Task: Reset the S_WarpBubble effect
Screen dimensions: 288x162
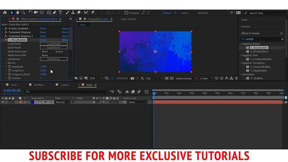Action: (43, 40)
